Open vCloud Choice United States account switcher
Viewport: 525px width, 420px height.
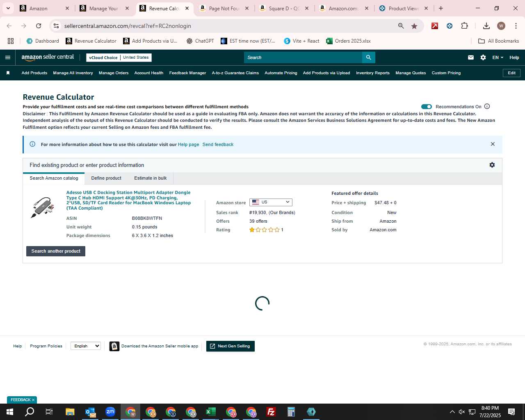pos(119,57)
